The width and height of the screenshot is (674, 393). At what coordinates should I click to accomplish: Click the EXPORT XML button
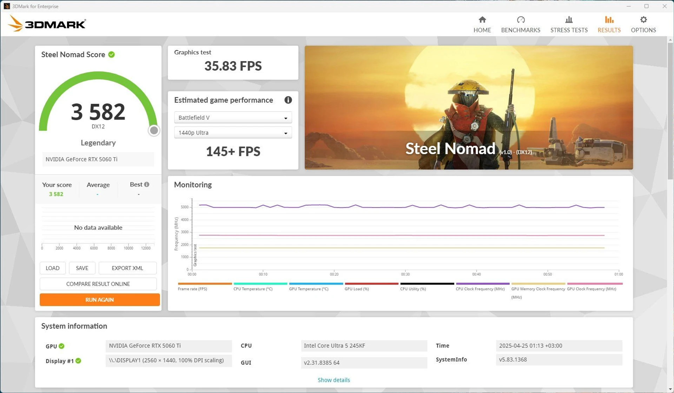tap(127, 268)
